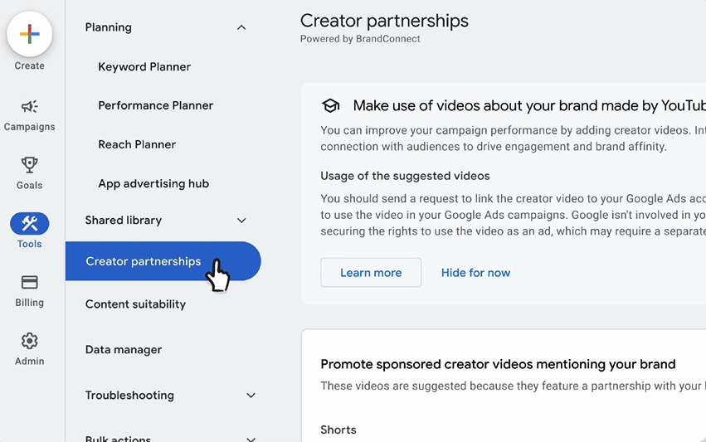Collapse the Planning section chevron
The width and height of the screenshot is (706, 442).
click(241, 27)
